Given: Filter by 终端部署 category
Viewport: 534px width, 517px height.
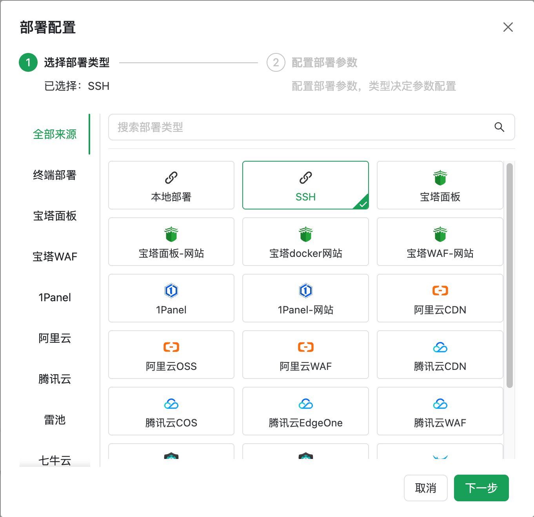Looking at the screenshot, I should [x=55, y=175].
